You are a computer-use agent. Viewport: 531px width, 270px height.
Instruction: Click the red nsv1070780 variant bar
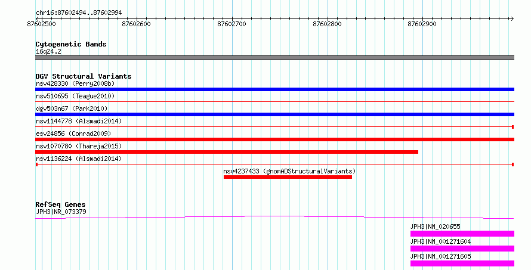[x=227, y=152]
